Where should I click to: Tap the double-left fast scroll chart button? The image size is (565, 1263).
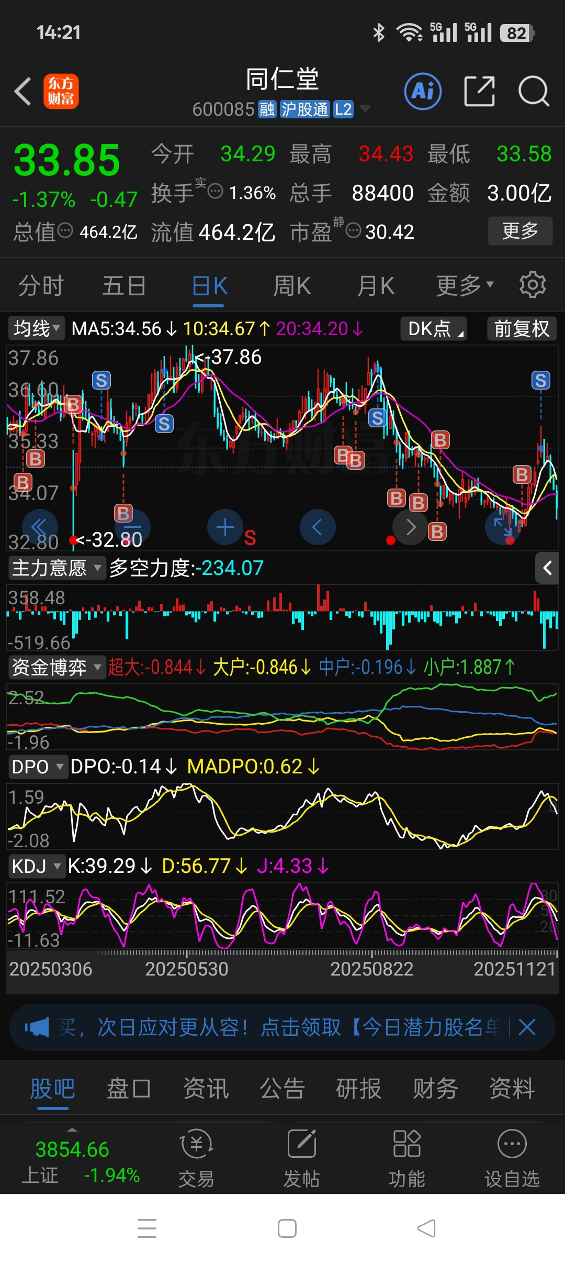pyautogui.click(x=40, y=527)
